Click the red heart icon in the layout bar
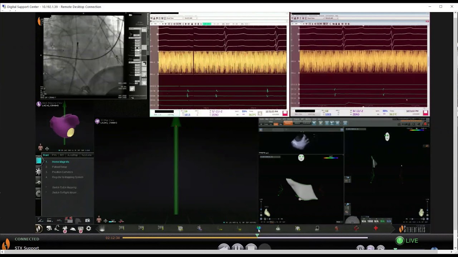The image size is (458, 257). [336, 228]
